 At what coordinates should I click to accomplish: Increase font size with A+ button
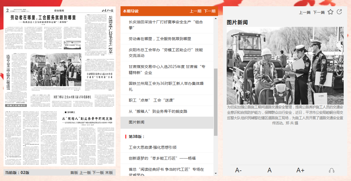tap(300, 170)
